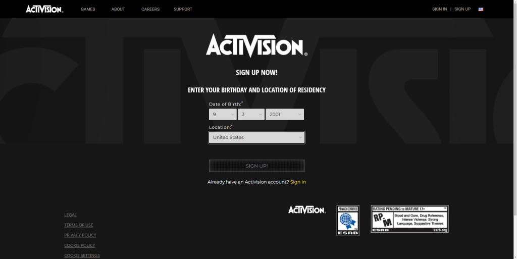Expand the Location dropdown set to United States
This screenshot has width=517, height=259.
pyautogui.click(x=256, y=137)
